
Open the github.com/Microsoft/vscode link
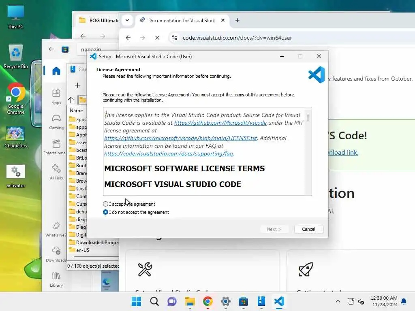pyautogui.click(x=220, y=123)
